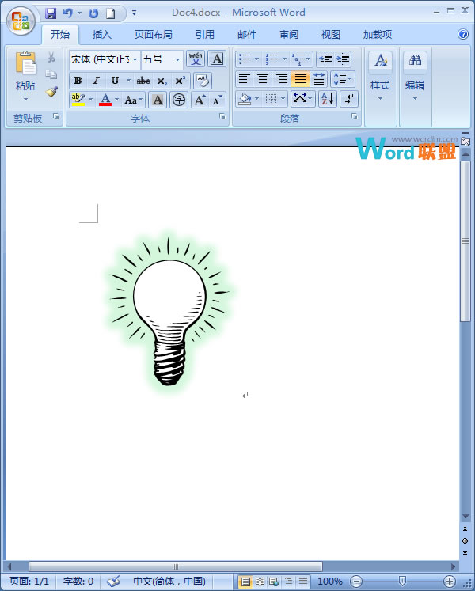Open the font size dropdown
The width and height of the screenshot is (475, 591).
click(x=177, y=59)
